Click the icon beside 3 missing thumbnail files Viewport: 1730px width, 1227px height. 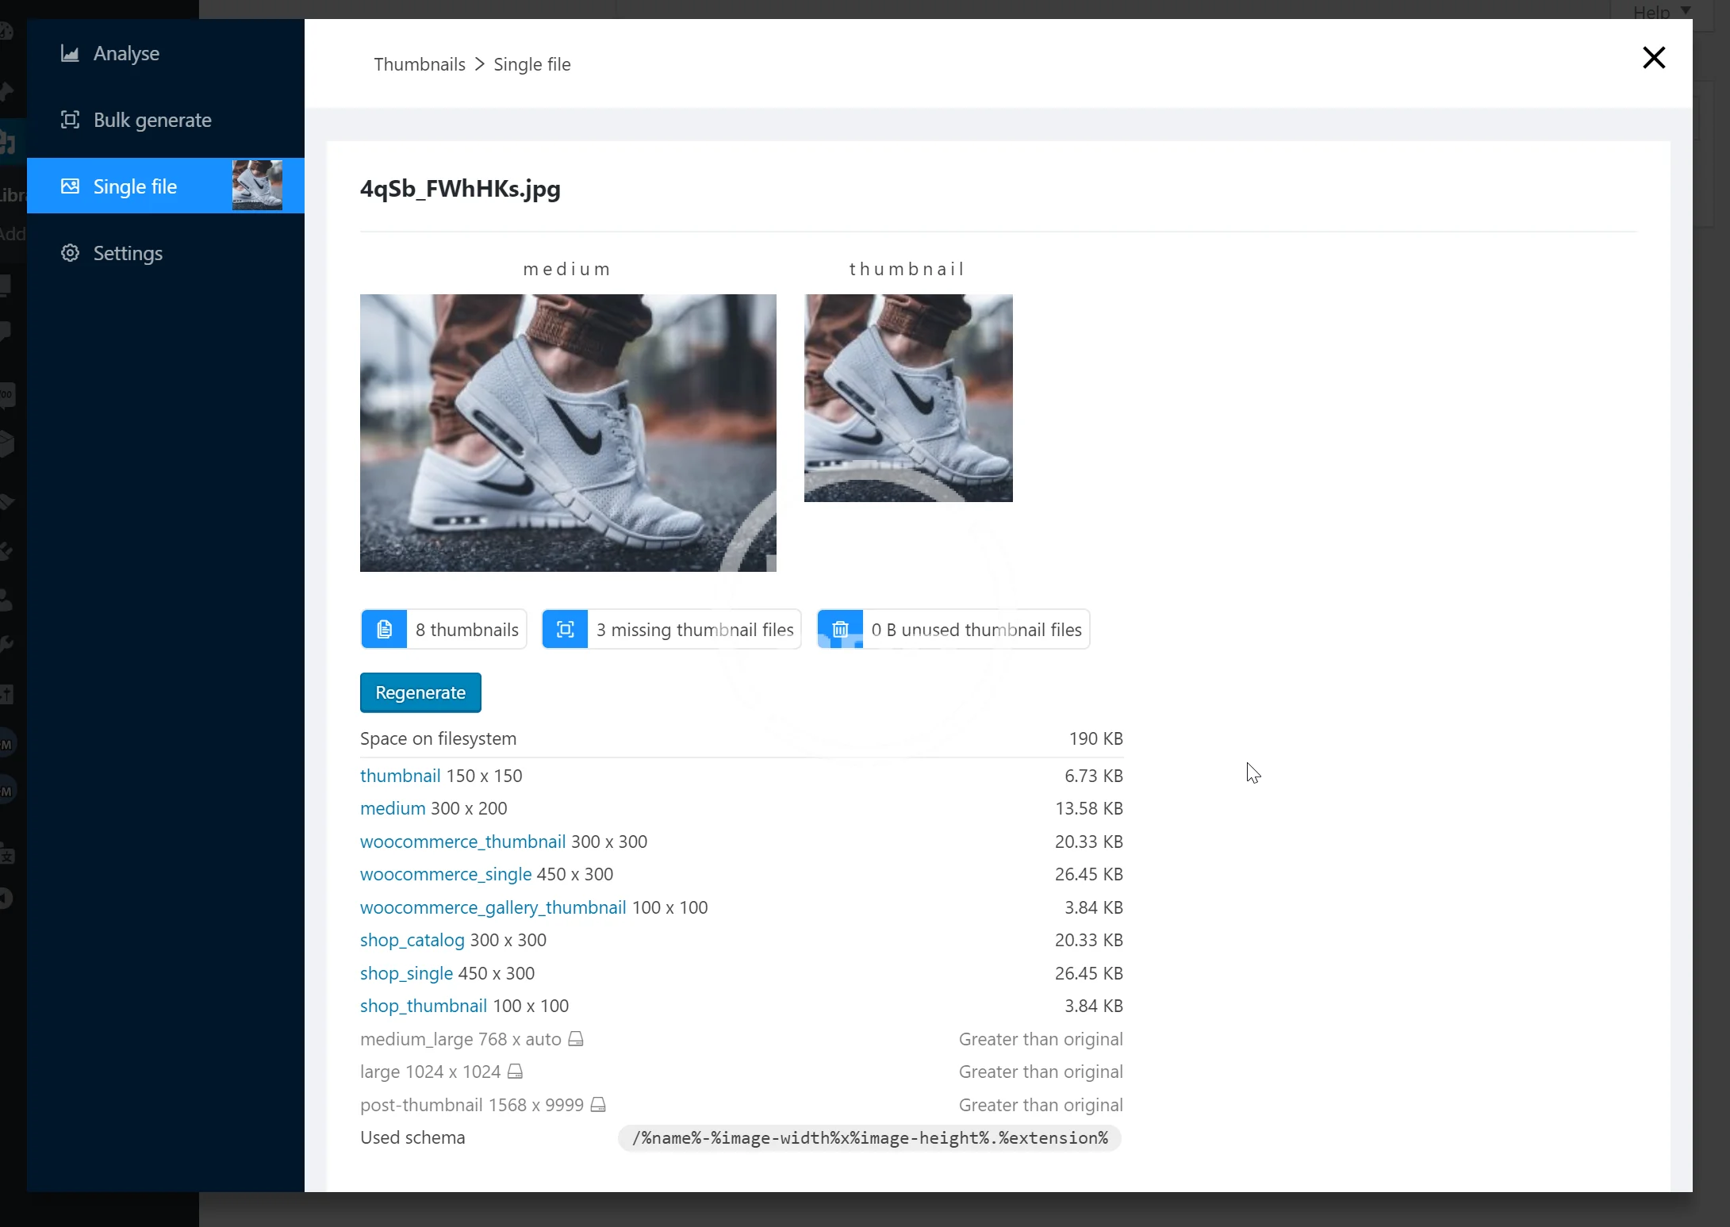point(565,630)
